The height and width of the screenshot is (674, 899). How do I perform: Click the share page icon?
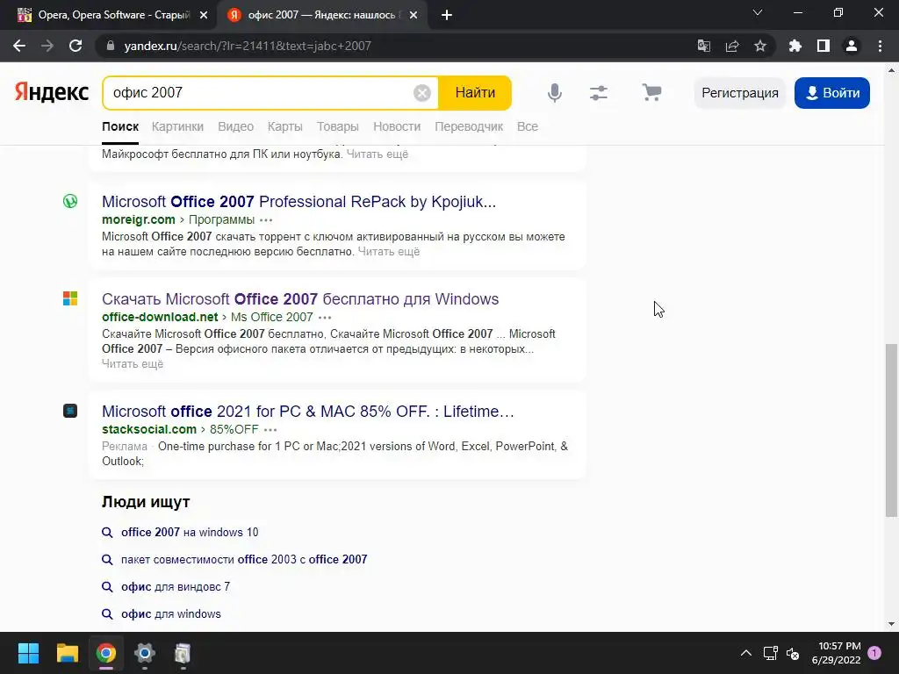click(732, 46)
